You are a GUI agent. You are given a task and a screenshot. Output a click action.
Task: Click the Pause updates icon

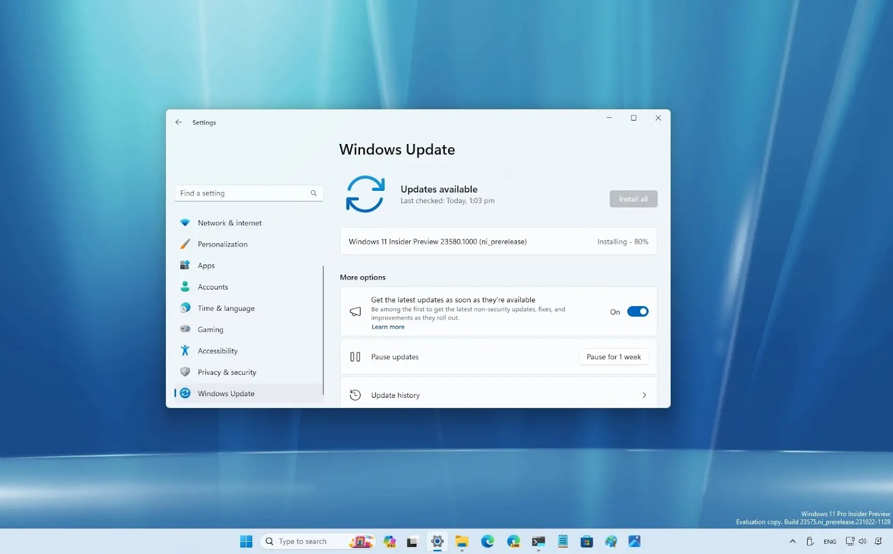tap(355, 357)
